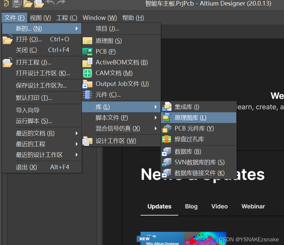Expand the 混合信号仿真 (X) submenu arrow
The height and width of the screenshot is (245, 284).
click(156, 129)
